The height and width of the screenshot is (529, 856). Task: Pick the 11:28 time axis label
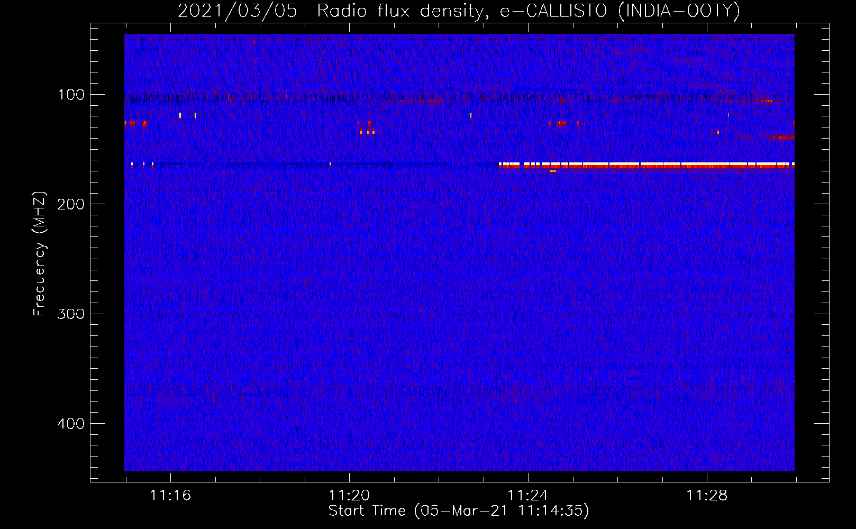point(707,496)
